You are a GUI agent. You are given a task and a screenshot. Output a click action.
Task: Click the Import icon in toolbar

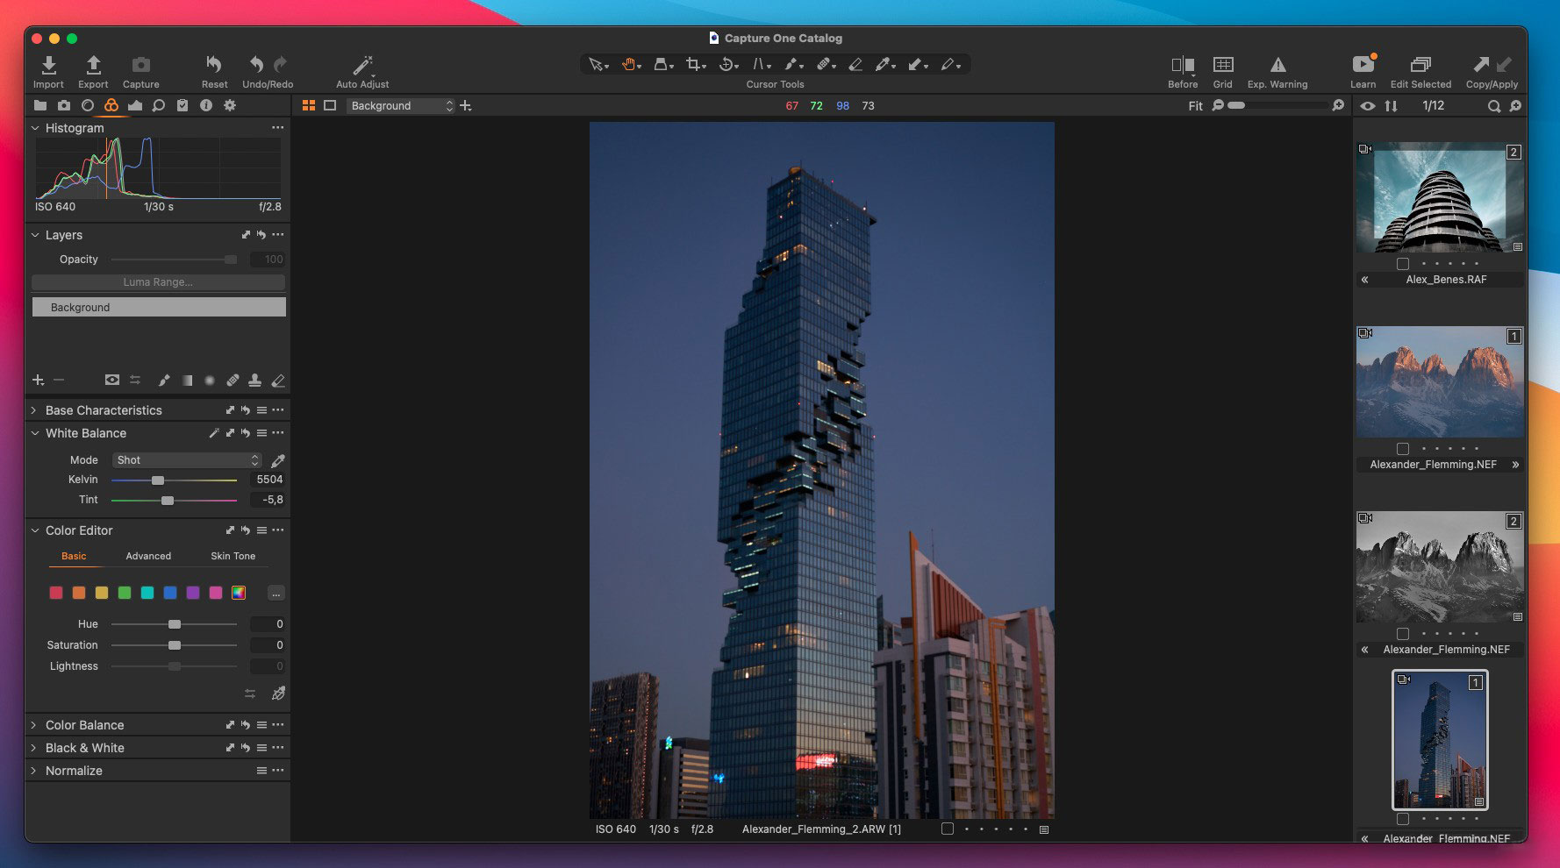coord(49,66)
